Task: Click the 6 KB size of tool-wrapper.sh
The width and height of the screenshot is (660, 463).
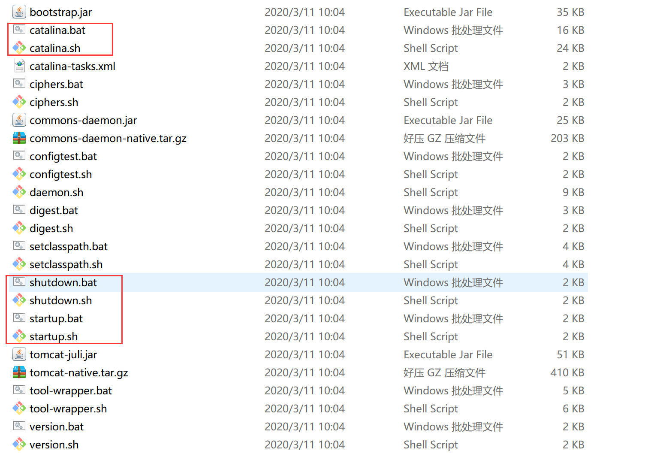Action: [x=573, y=409]
